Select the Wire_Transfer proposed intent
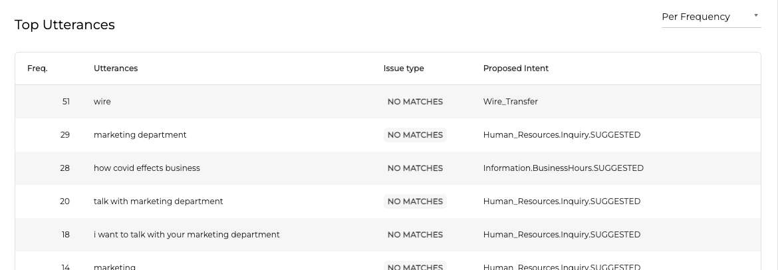778x270 pixels. (511, 102)
